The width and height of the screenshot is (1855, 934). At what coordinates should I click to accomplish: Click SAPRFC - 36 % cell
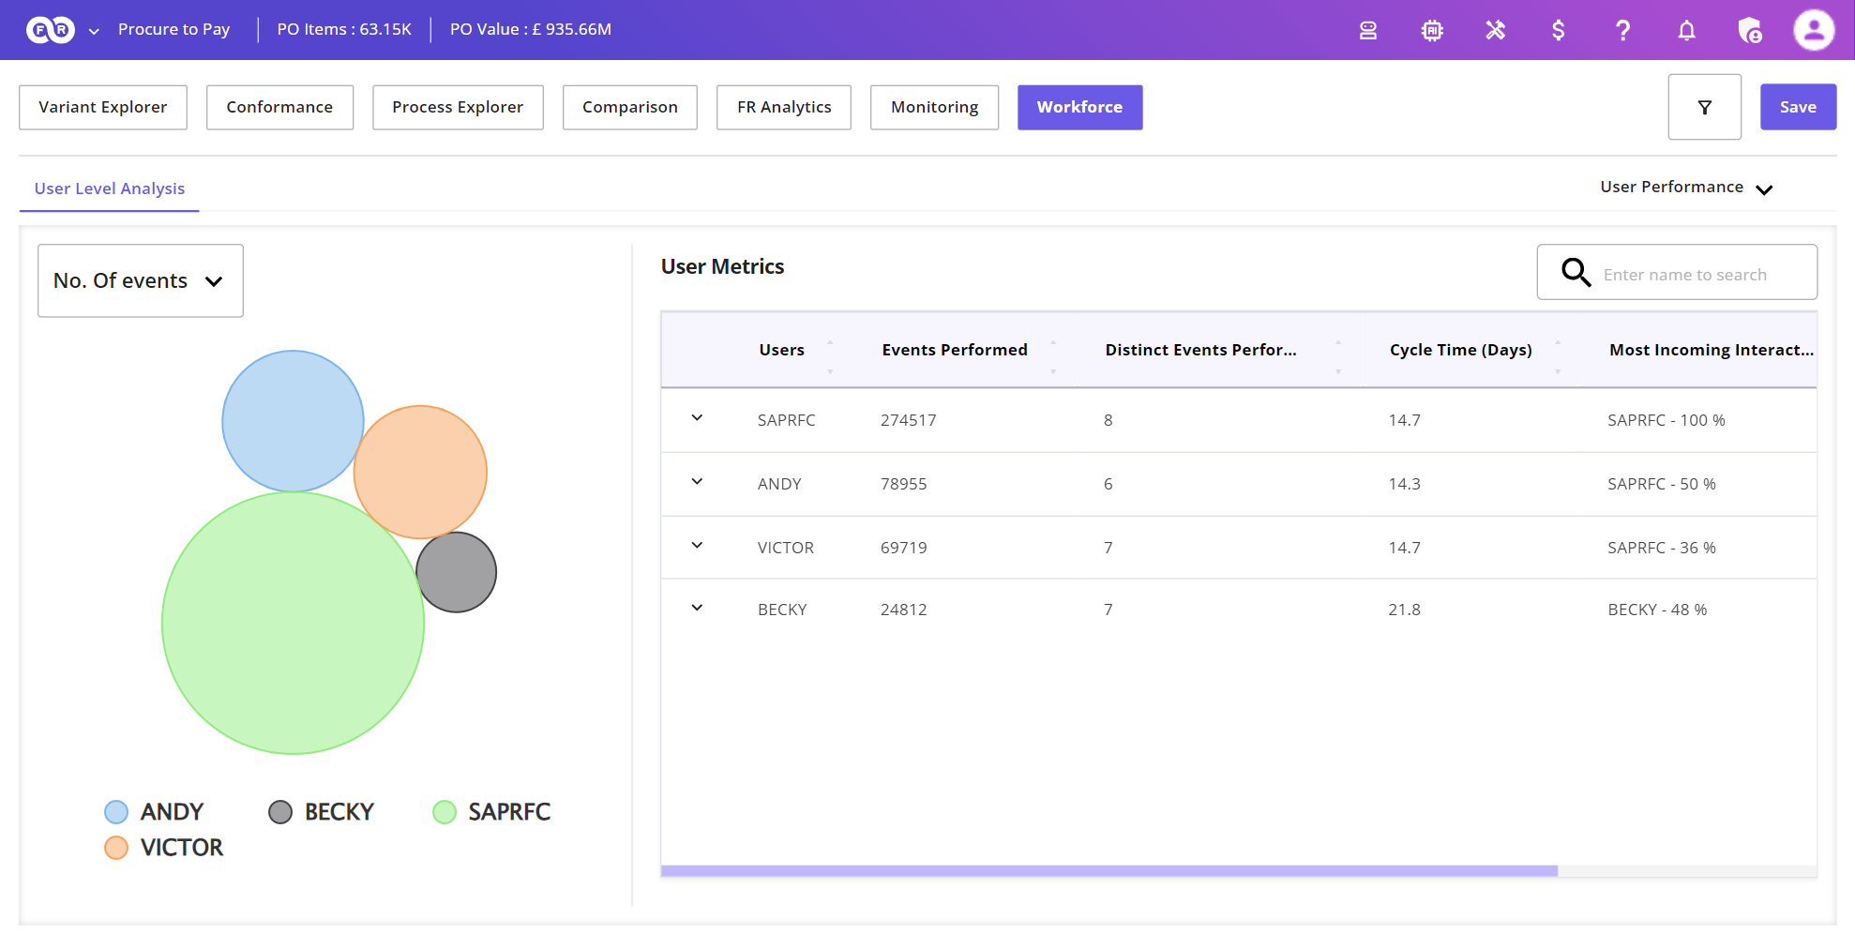coord(1661,548)
